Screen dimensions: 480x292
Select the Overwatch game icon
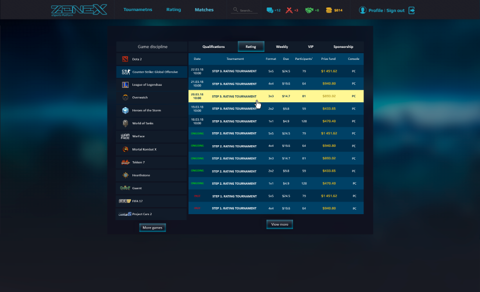click(125, 97)
